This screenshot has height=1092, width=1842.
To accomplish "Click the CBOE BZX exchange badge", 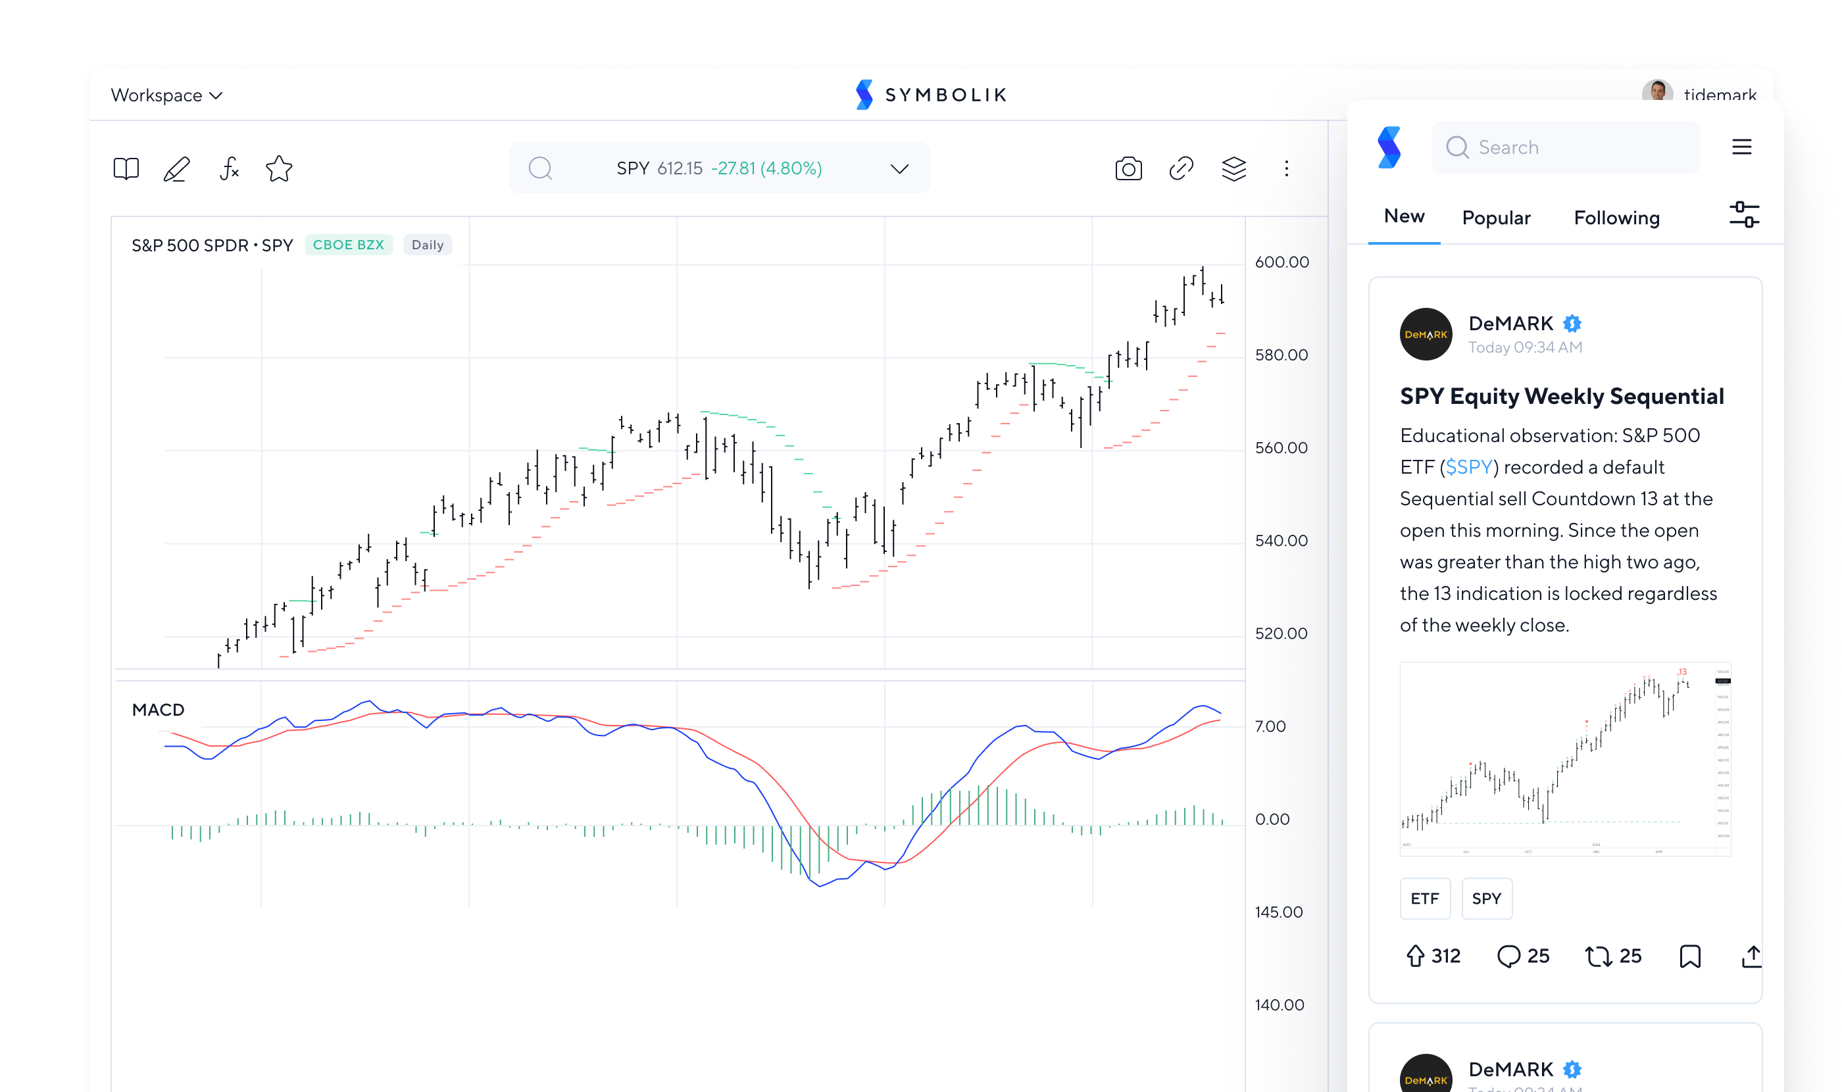I will tap(348, 245).
